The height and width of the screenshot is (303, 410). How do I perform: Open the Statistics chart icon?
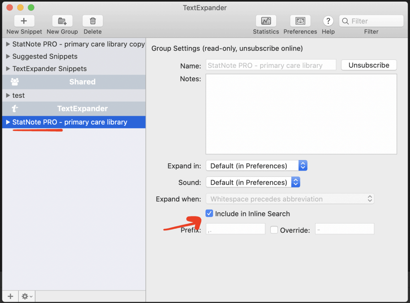[266, 21]
